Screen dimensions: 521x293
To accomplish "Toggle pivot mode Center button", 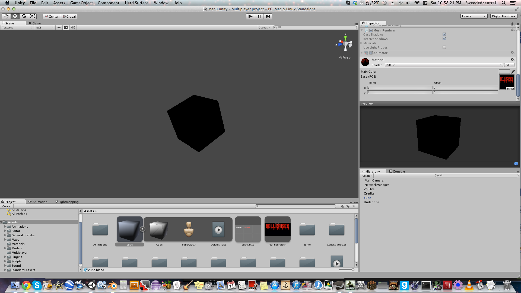I will click(x=52, y=17).
